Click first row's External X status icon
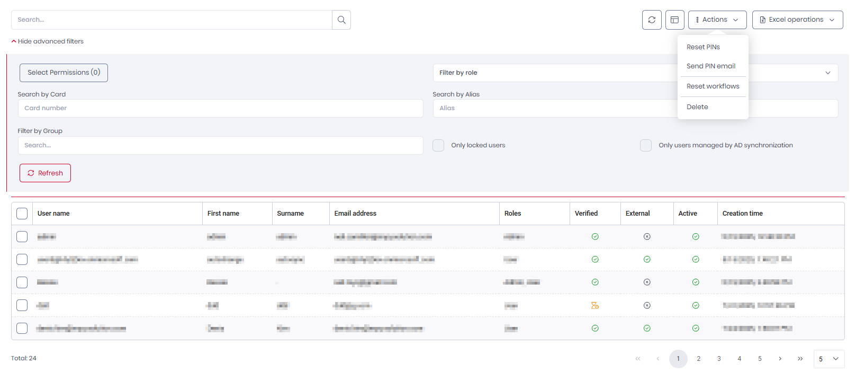856x381 pixels. (x=647, y=236)
